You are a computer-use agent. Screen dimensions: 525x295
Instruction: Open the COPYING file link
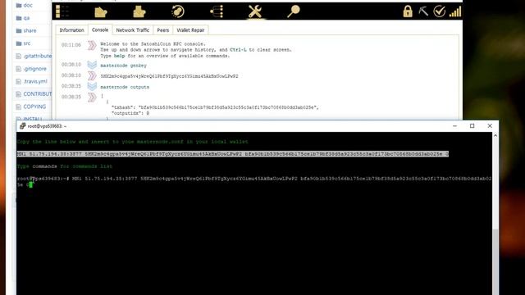coord(34,107)
